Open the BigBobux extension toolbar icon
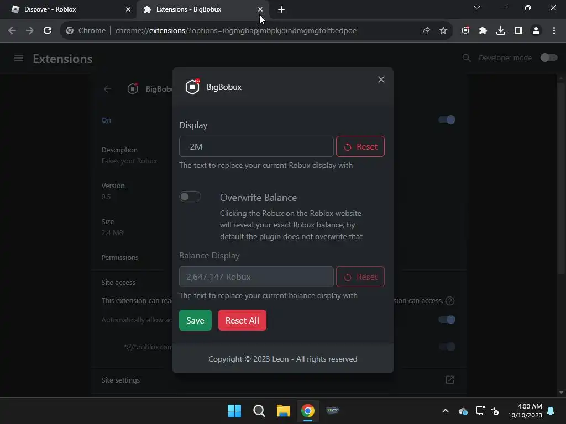 [x=465, y=30]
